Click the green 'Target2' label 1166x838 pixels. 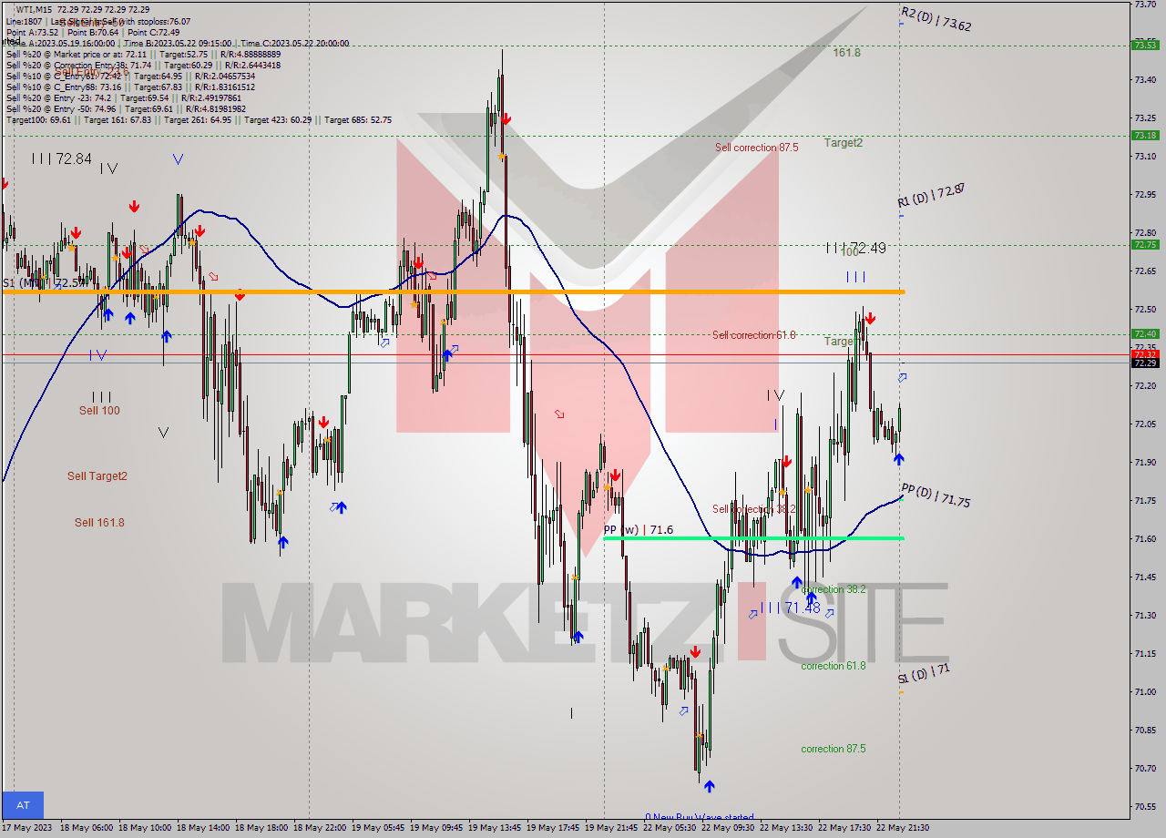pos(844,143)
